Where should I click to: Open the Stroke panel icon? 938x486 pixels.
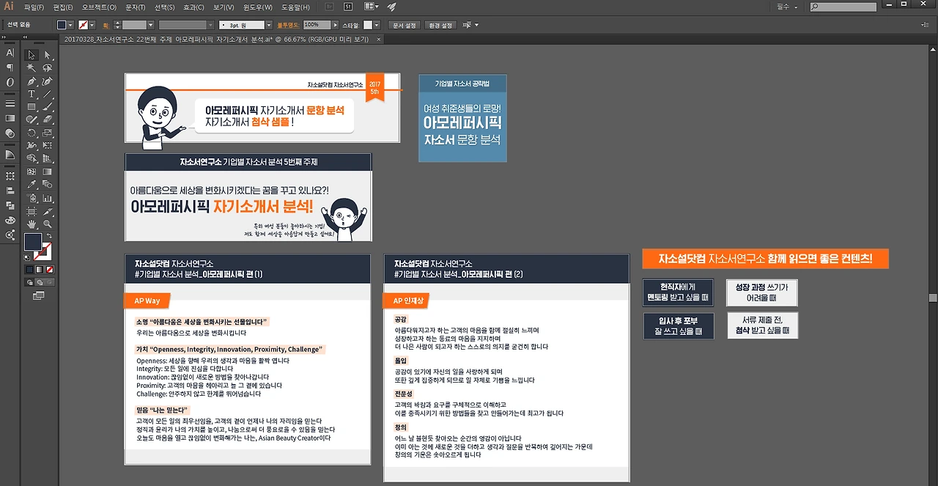[x=10, y=103]
